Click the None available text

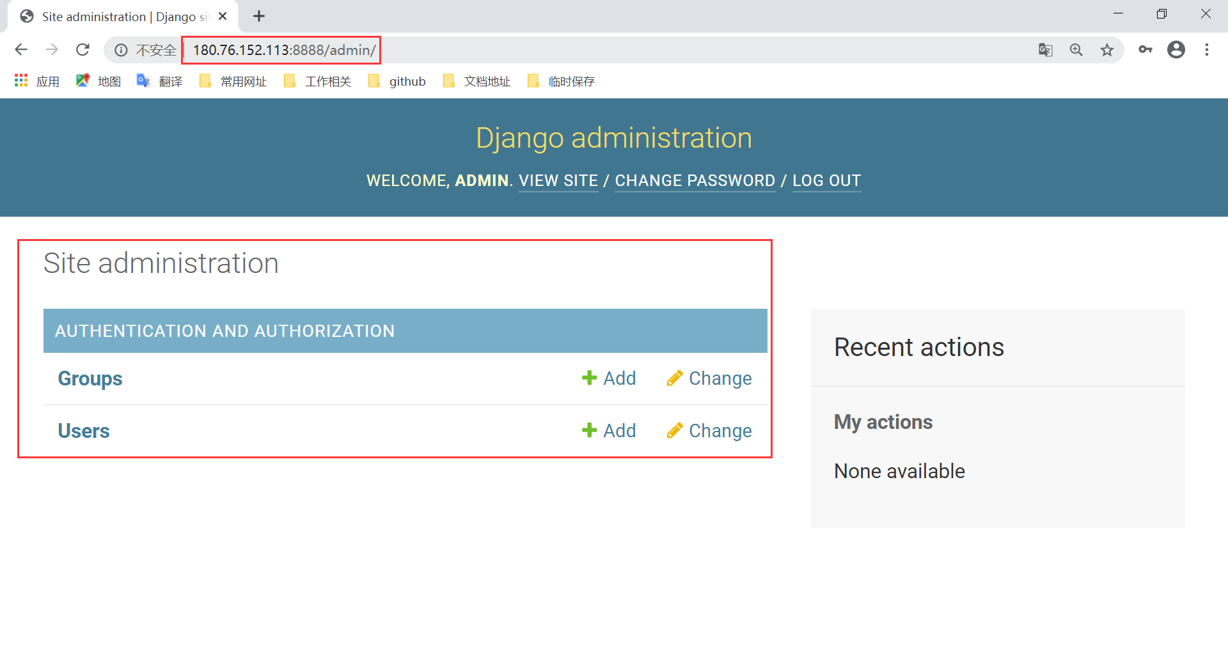pos(899,471)
